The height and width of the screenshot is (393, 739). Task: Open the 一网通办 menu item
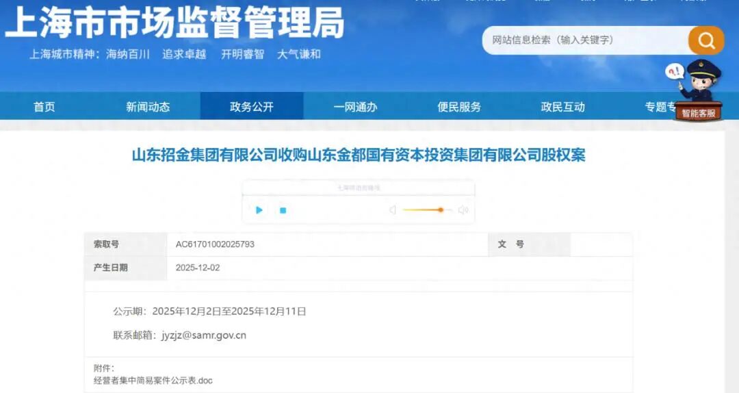[x=355, y=107]
